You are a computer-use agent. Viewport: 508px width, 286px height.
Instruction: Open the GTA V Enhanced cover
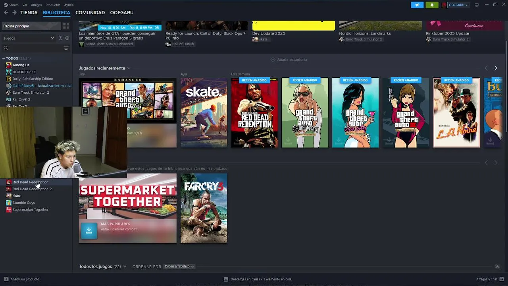(x=127, y=100)
